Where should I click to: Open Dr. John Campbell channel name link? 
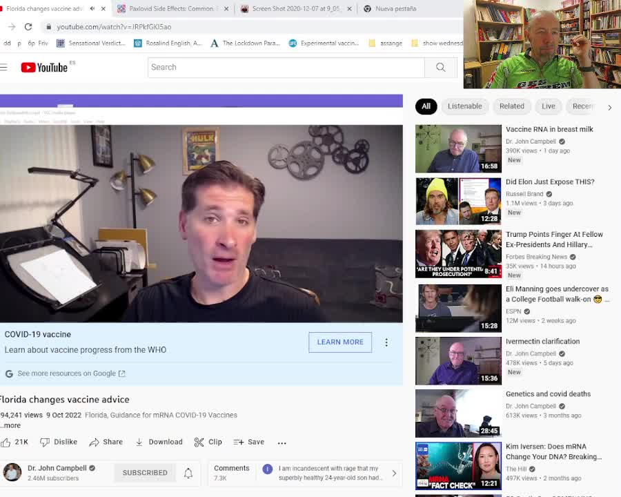point(57,468)
